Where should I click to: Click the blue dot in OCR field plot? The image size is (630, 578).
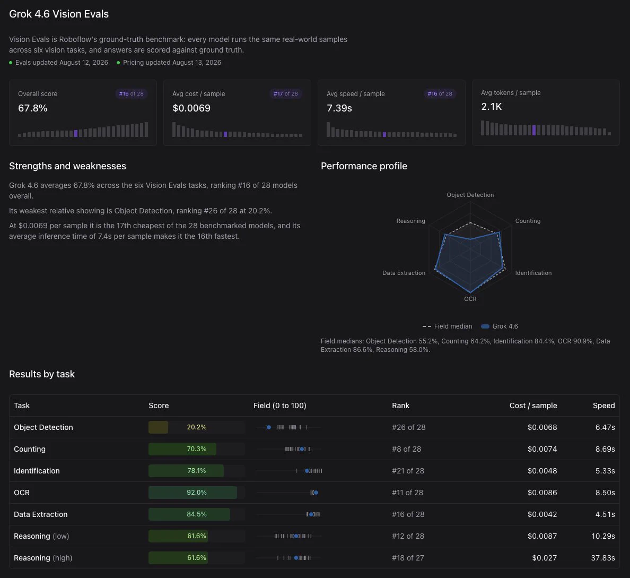click(x=316, y=493)
